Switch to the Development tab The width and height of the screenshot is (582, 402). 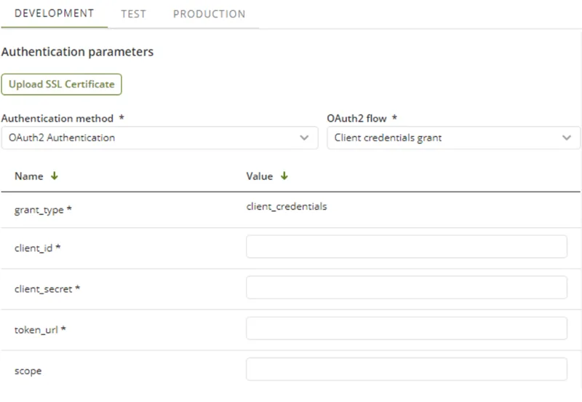click(54, 14)
